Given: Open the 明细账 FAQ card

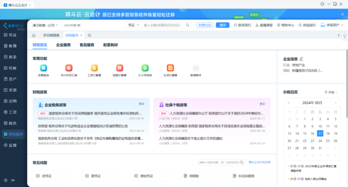Looking at the screenshot, I should pos(199,176).
